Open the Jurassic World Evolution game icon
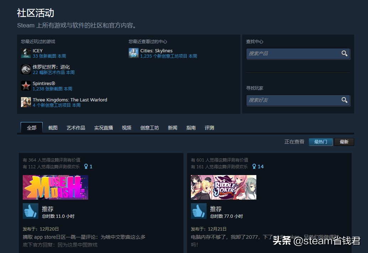This screenshot has height=253, width=368. click(x=26, y=69)
